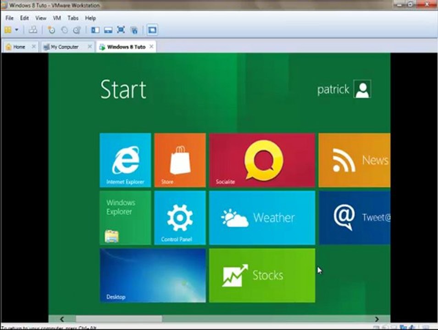This screenshot has width=438, height=330.
Task: Click the console view toolbar icon
Action: click(152, 30)
